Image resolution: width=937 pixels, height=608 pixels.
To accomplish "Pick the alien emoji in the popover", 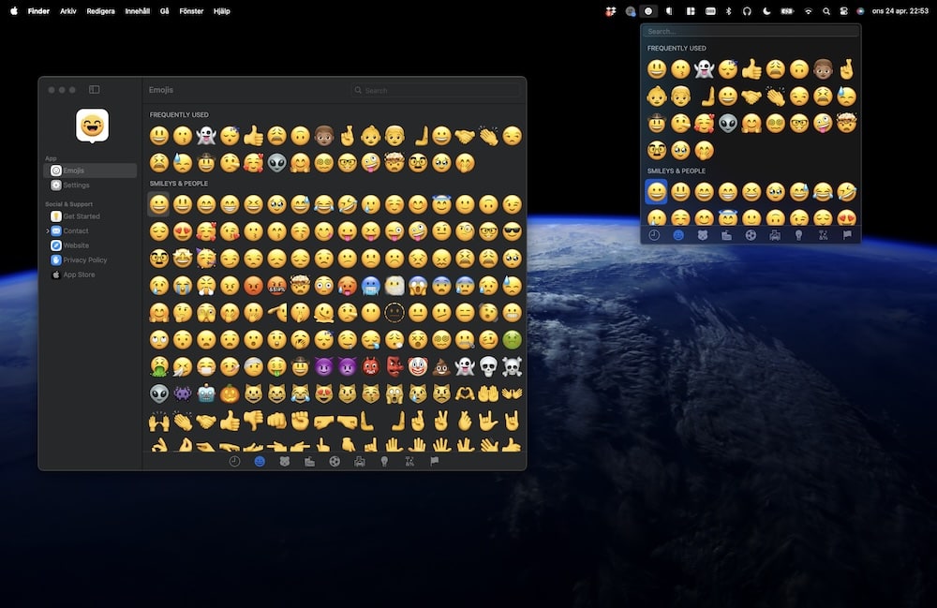I will [x=728, y=123].
